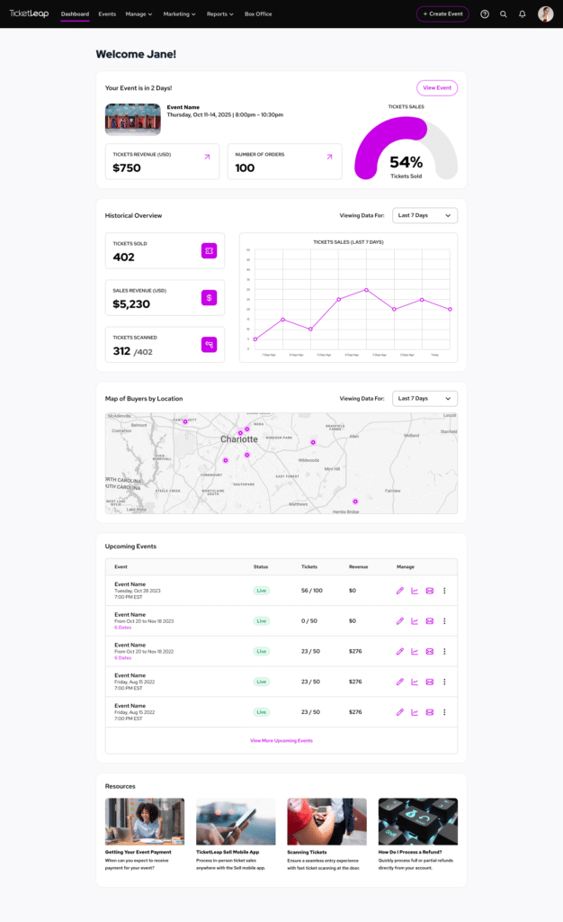
Task: Click the Live status on 56 / 100 row
Action: point(261,591)
